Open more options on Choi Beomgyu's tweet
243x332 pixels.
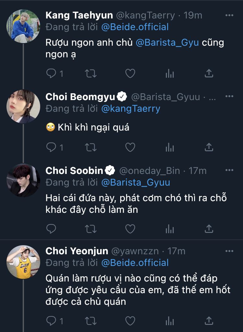[229, 97]
